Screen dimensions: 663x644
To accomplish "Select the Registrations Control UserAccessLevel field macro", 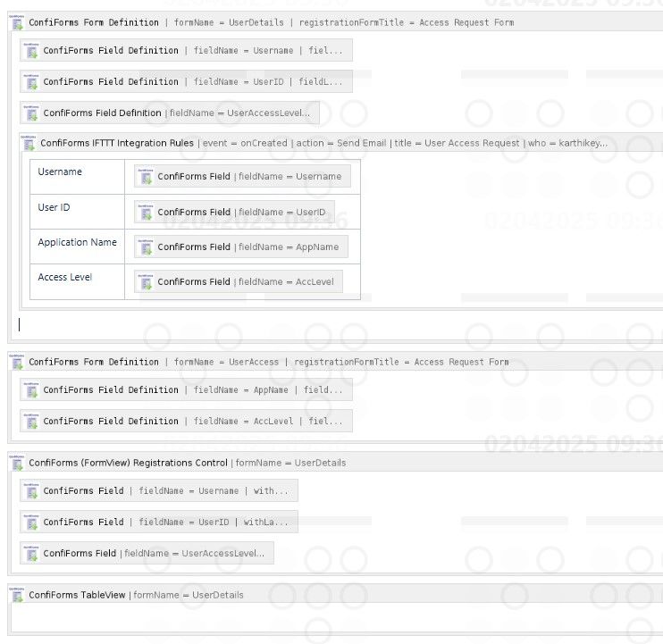I will coord(147,553).
